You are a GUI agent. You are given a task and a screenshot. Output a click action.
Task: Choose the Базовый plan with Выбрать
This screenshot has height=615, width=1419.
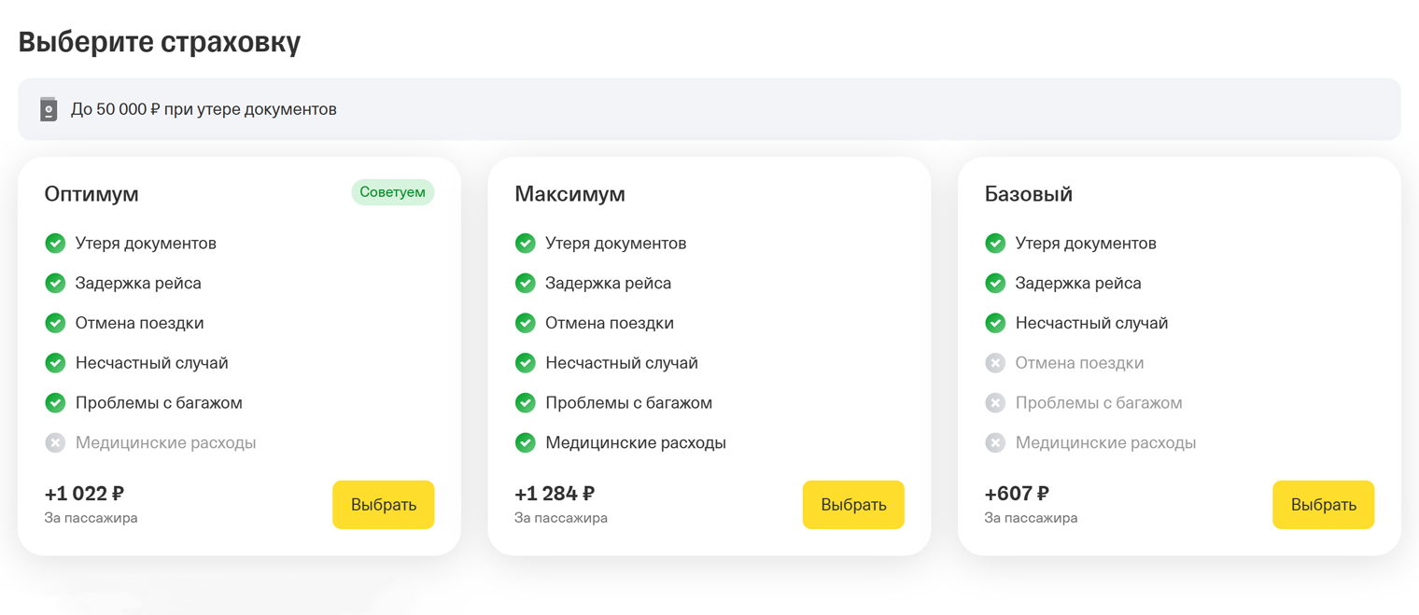coord(1323,505)
